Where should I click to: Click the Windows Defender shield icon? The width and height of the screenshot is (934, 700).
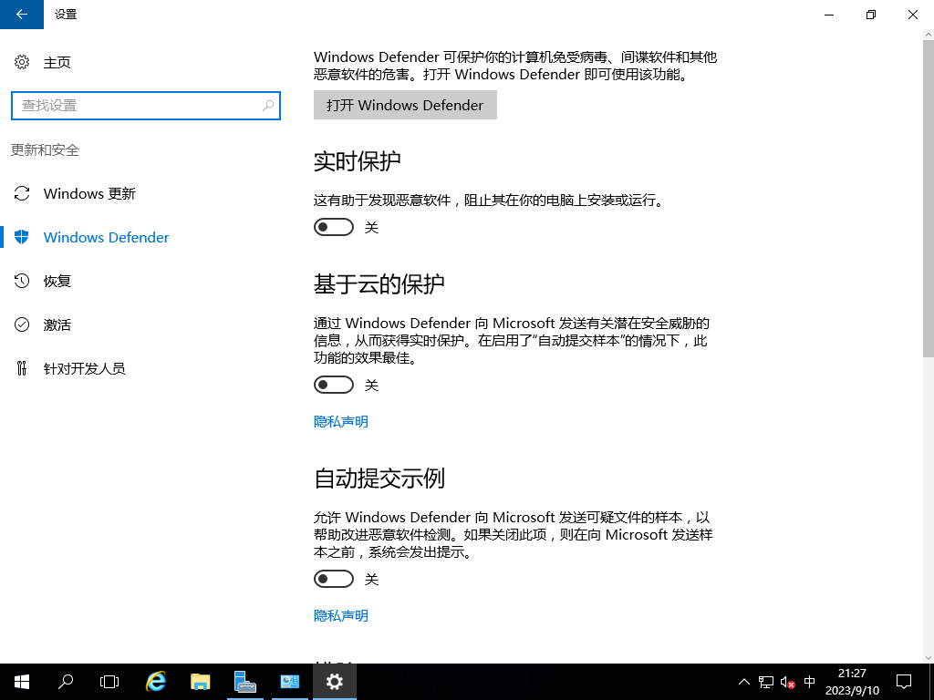coord(22,237)
